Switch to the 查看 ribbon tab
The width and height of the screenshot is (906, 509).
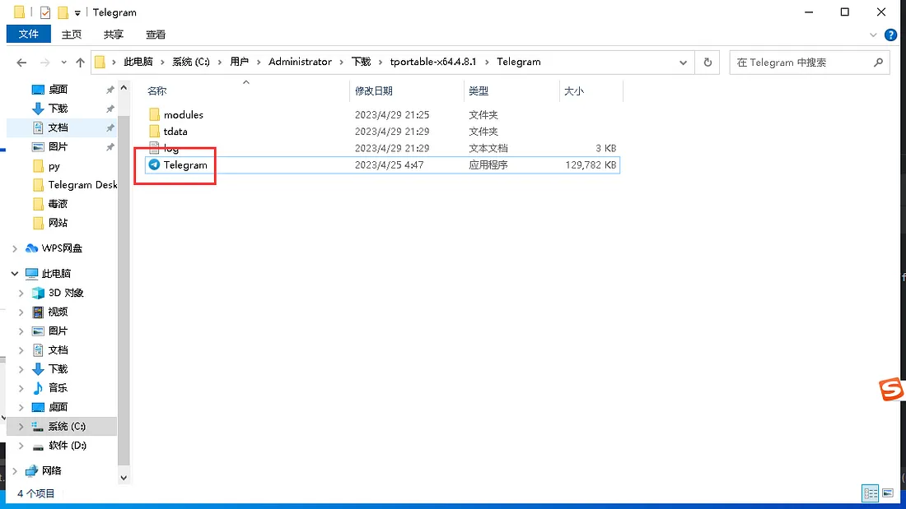[x=156, y=34]
